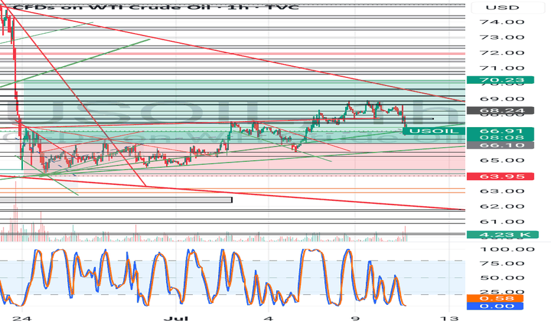
Task: Click the 4.23 K volume label
Action: pyautogui.click(x=503, y=235)
